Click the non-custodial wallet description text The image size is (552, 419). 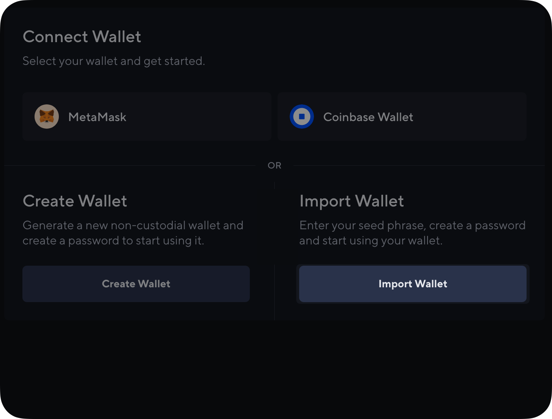pos(133,233)
